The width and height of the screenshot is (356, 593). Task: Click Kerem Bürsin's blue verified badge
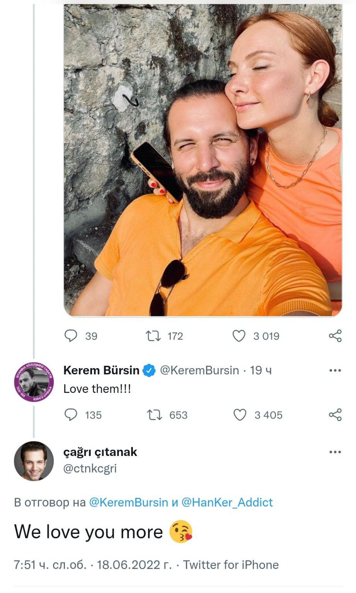tap(149, 370)
